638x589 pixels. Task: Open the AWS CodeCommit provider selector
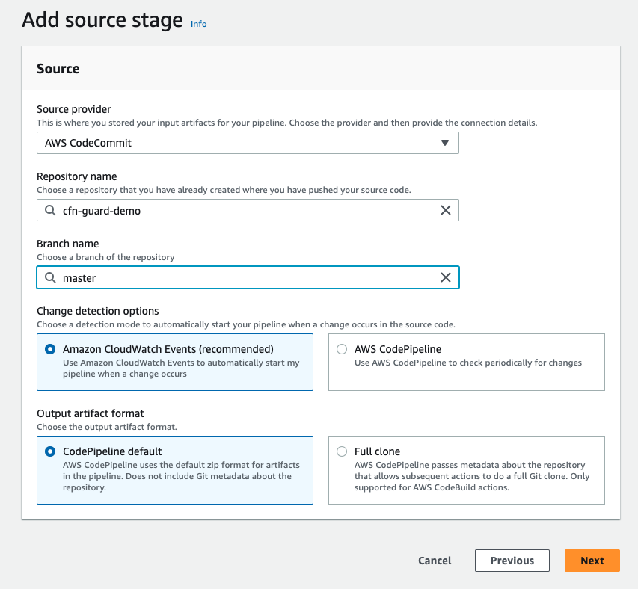pyautogui.click(x=248, y=143)
